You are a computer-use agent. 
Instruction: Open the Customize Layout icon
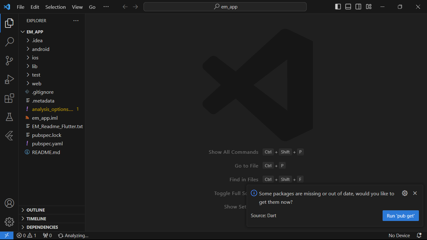point(369,7)
